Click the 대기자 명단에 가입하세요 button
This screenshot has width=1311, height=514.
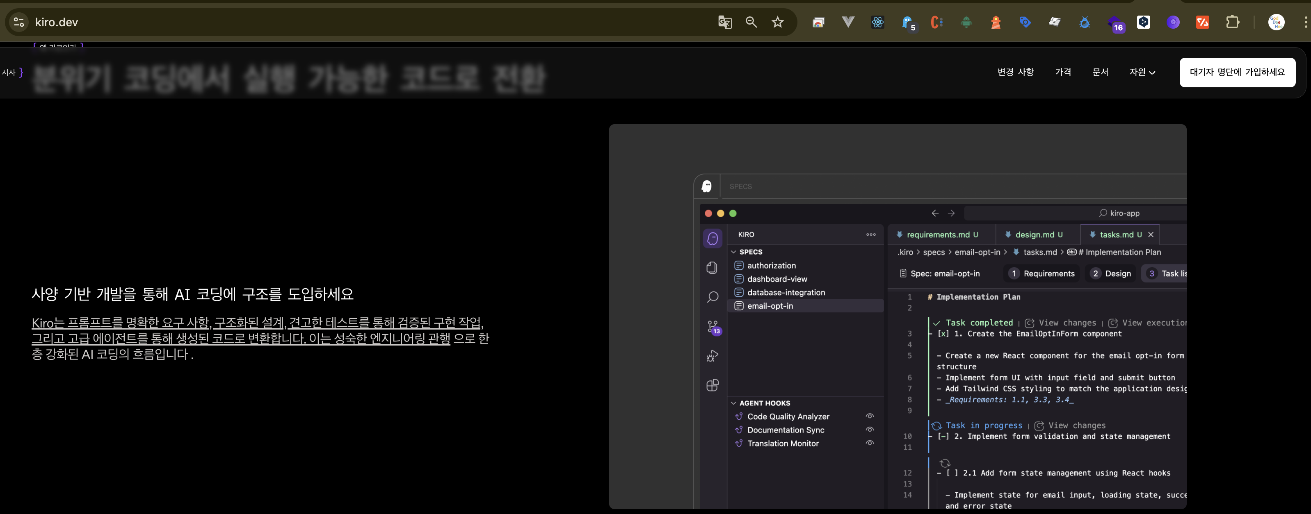(1237, 72)
